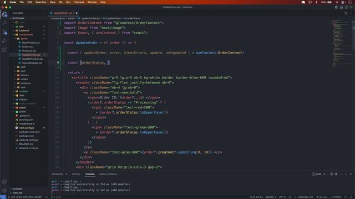This screenshot has width=355, height=199.
Task: Open the customize layout icon
Action: coord(351,7)
